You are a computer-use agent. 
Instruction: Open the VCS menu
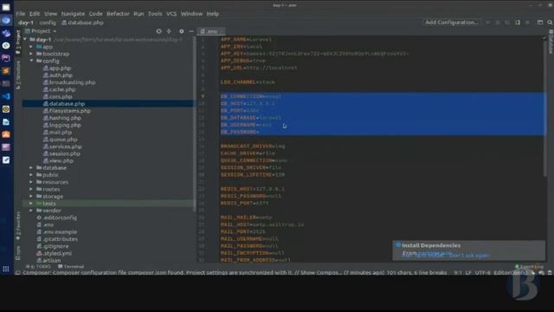171,14
